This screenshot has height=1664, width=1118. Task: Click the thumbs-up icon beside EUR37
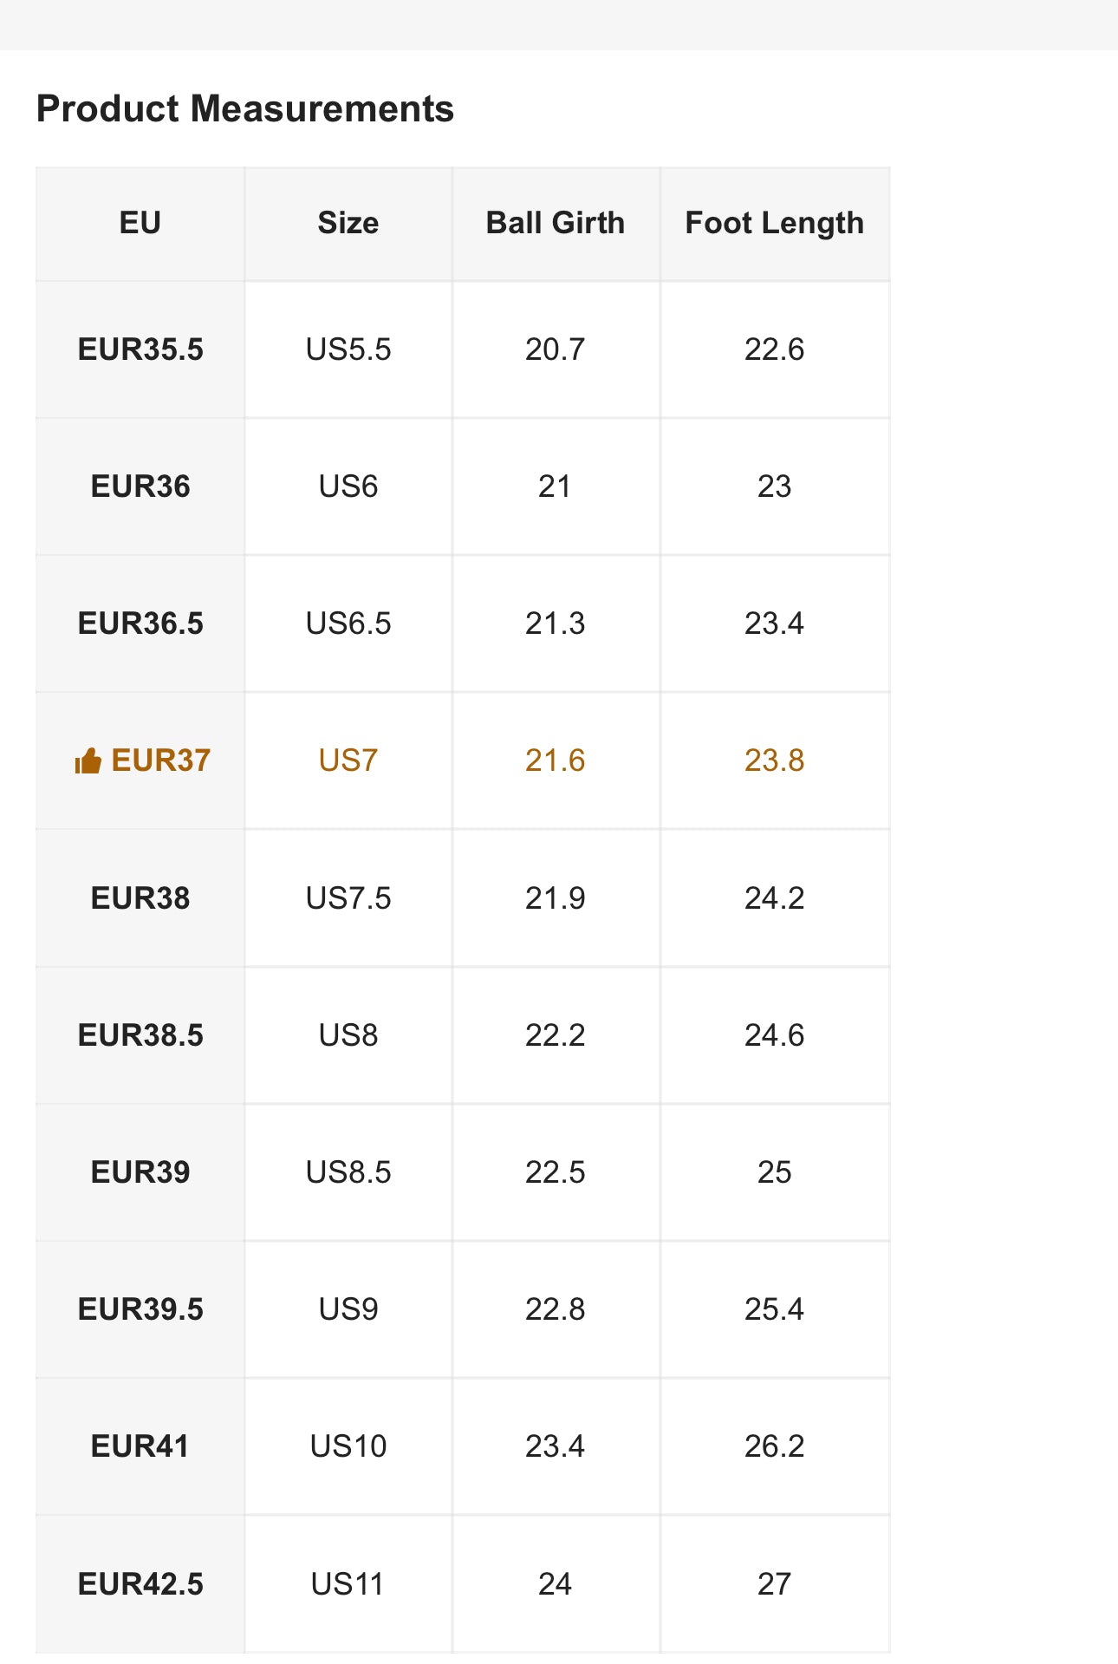pyautogui.click(x=88, y=761)
